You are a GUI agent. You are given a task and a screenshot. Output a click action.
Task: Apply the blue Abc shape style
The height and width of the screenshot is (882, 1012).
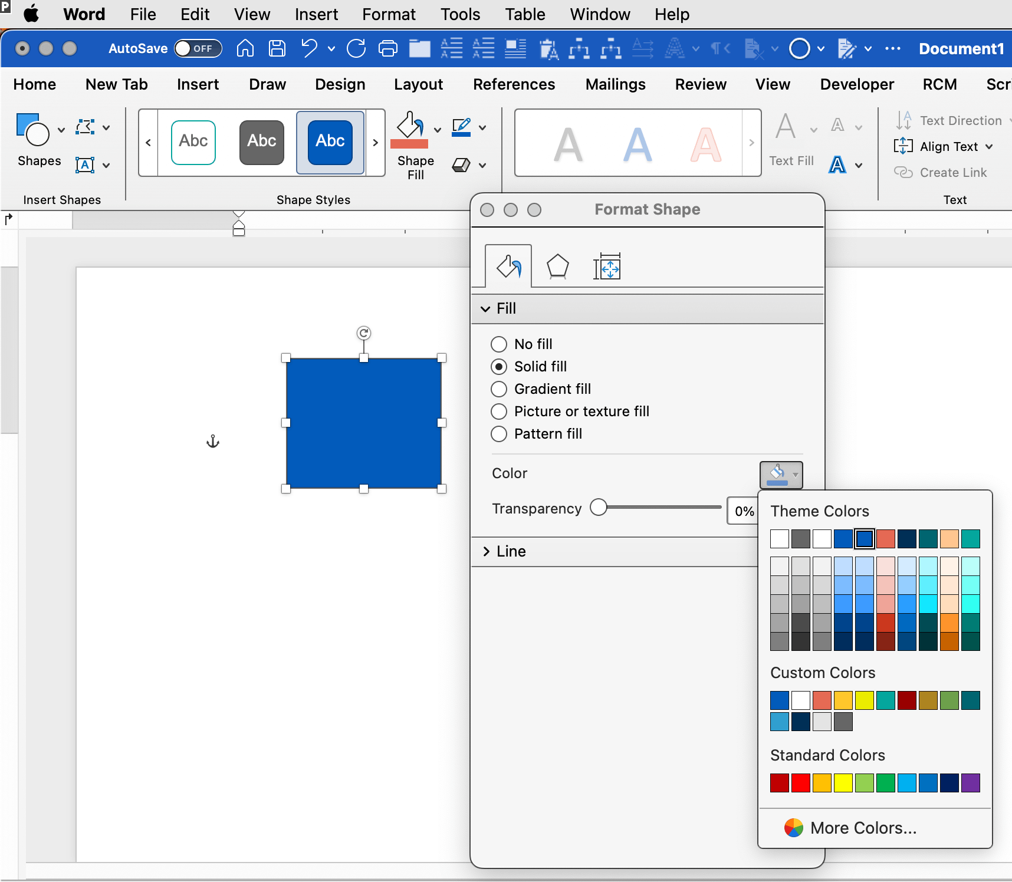[330, 142]
